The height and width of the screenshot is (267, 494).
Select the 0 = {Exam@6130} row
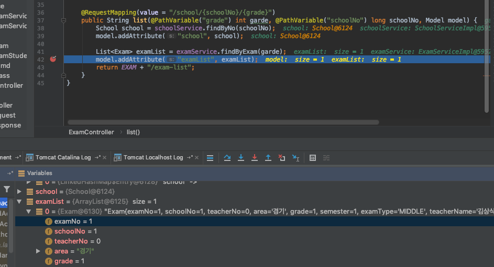(255, 212)
